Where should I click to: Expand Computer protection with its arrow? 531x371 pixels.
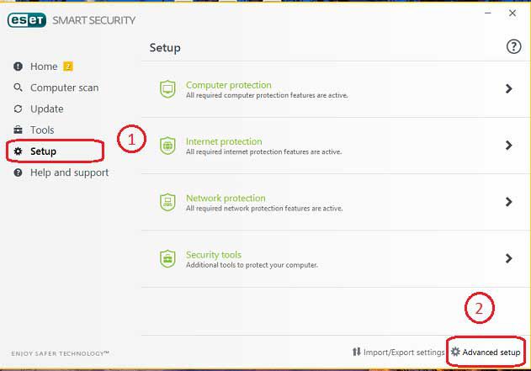(508, 88)
